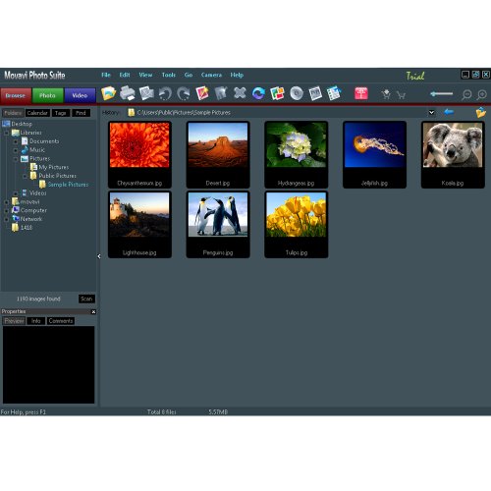Viewport: 491px width, 491px height.
Task: Select the Chrysanthemum.jpg thumbnail
Action: point(139,154)
